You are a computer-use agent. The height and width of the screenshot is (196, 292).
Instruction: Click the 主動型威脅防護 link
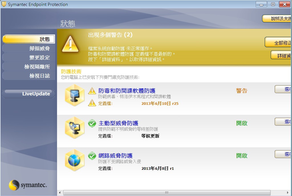(118, 123)
